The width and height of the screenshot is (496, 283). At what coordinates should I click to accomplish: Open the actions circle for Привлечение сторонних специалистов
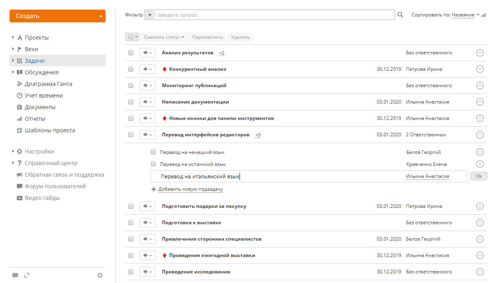click(480, 239)
